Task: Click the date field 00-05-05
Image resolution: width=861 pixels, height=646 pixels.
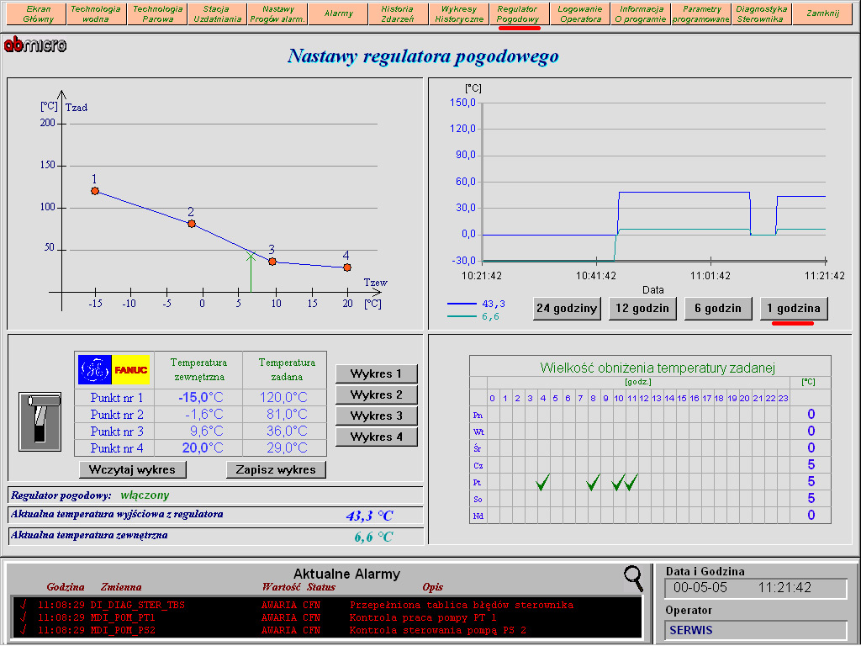Action: point(700,588)
